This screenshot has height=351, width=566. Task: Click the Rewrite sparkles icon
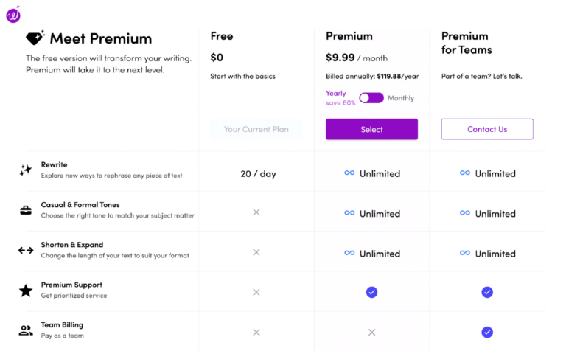pyautogui.click(x=26, y=170)
